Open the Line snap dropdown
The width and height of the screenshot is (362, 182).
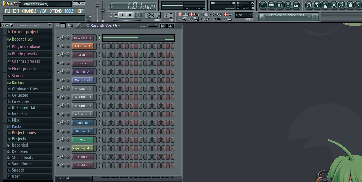click(x=244, y=15)
